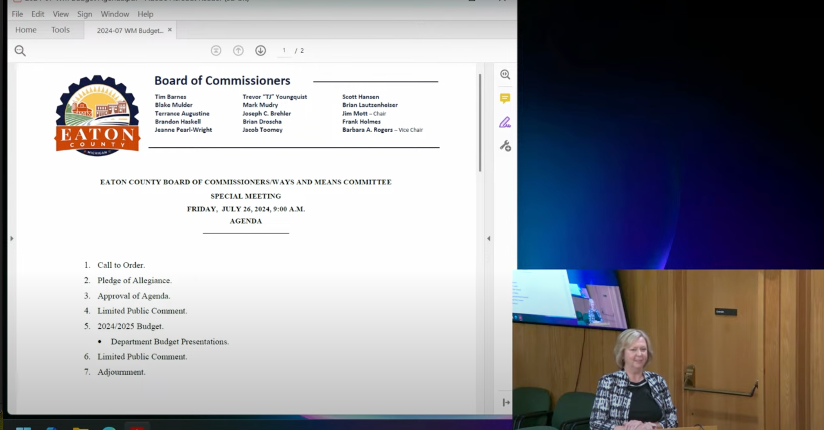Toggle the right tools pane arrow
824x430 pixels.
(489, 239)
